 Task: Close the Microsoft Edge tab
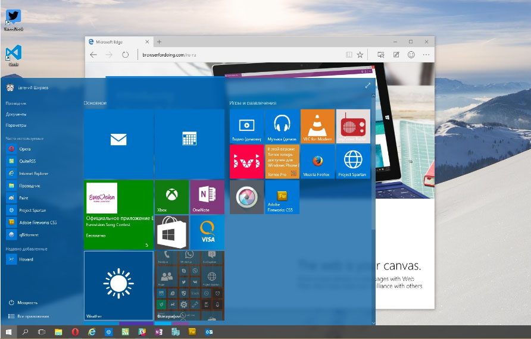tap(147, 42)
